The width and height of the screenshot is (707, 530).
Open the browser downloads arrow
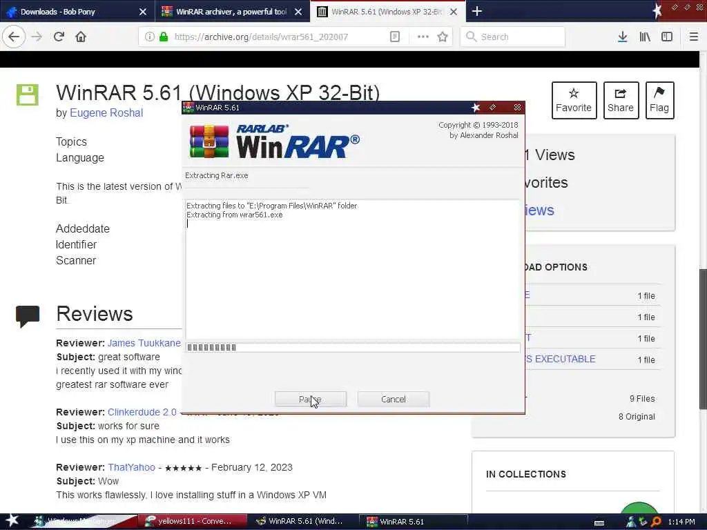click(622, 37)
